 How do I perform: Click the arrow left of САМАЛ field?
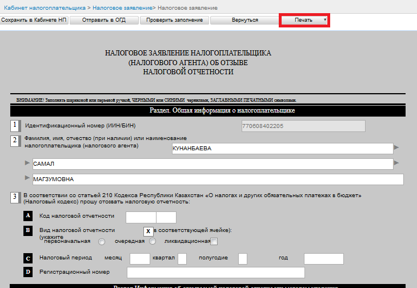[26, 163]
